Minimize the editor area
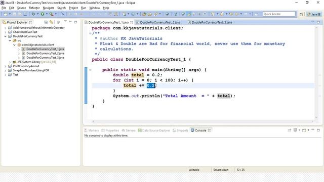Image resolution: width=324 pixels, height=182 pixels. pos(313,22)
